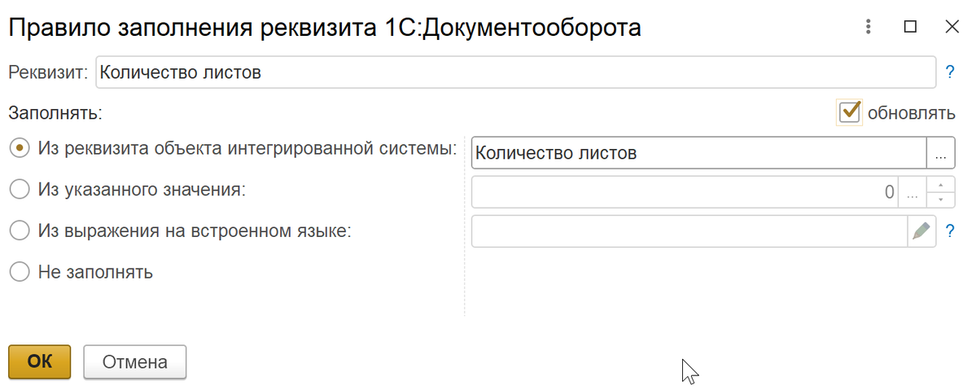The image size is (976, 390).
Task: Open the dialog's three-dot more menu
Action: click(869, 27)
